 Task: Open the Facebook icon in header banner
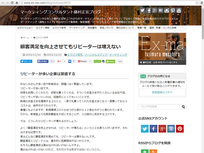point(148,10)
